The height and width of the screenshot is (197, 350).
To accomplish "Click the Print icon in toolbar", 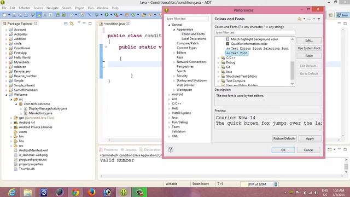I will (x=26, y=15).
